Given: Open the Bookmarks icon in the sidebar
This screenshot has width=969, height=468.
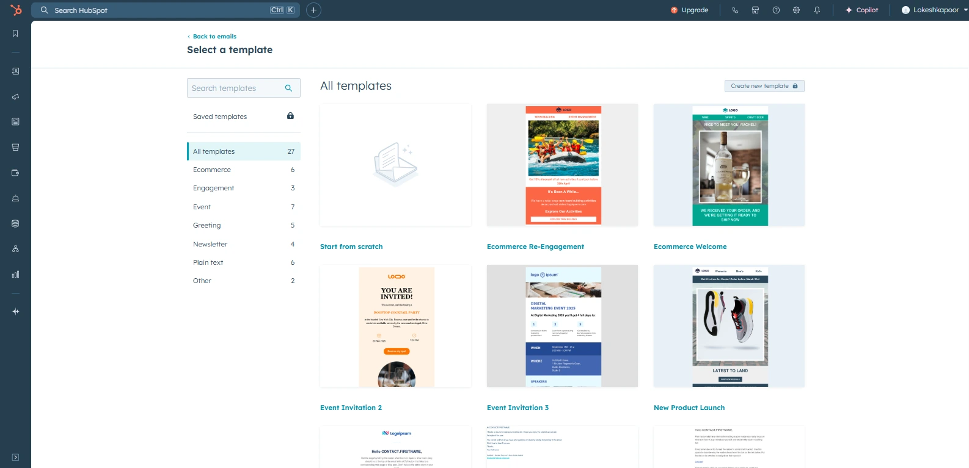Looking at the screenshot, I should pyautogui.click(x=15, y=34).
